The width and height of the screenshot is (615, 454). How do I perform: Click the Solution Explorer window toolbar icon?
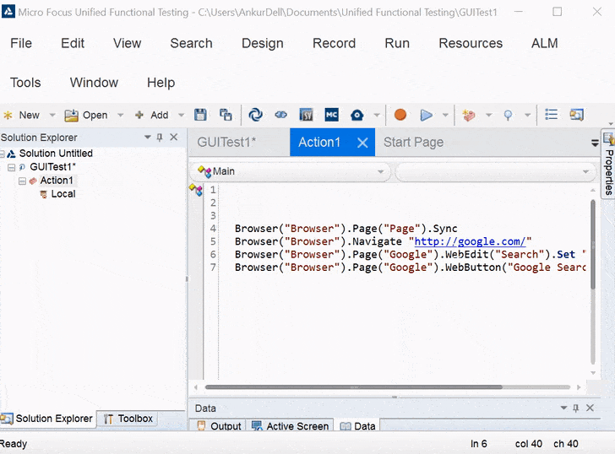coord(576,115)
